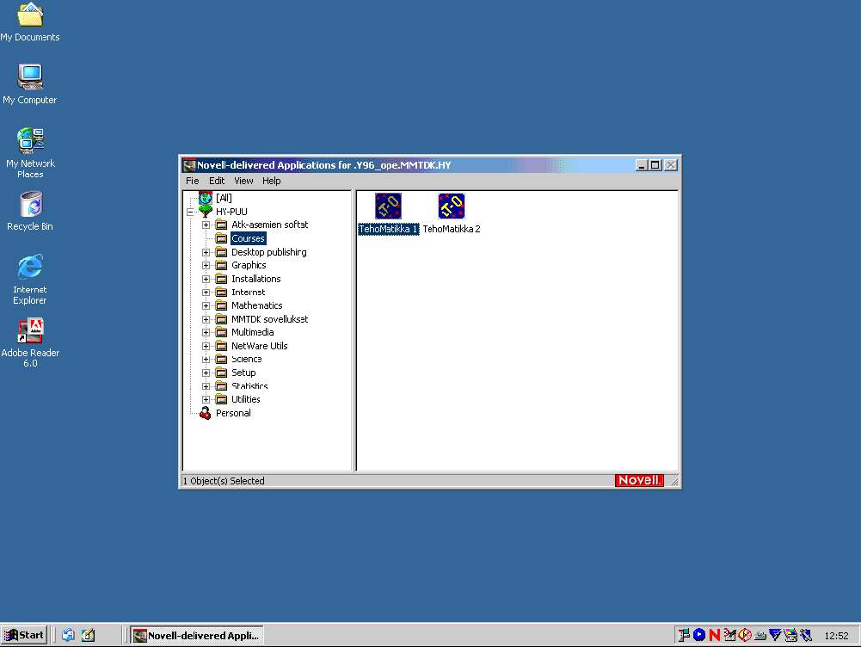Expand the Science folder
The height and width of the screenshot is (647, 861).
click(206, 359)
